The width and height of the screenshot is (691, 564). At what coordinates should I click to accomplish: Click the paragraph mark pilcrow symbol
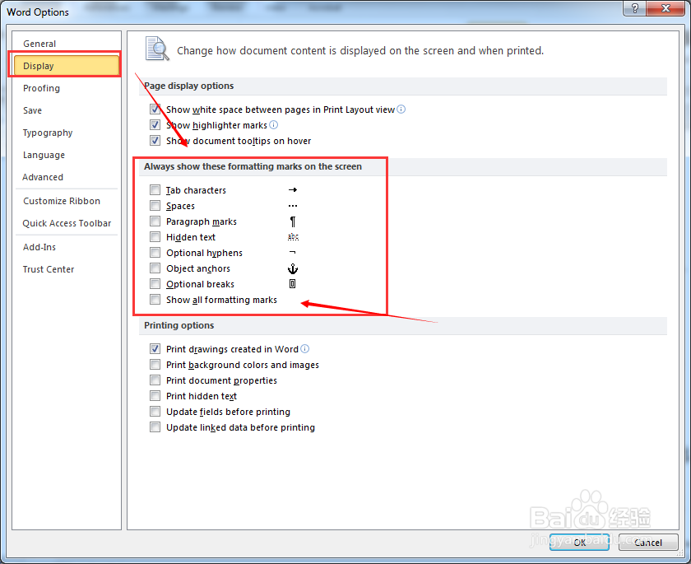(x=293, y=221)
